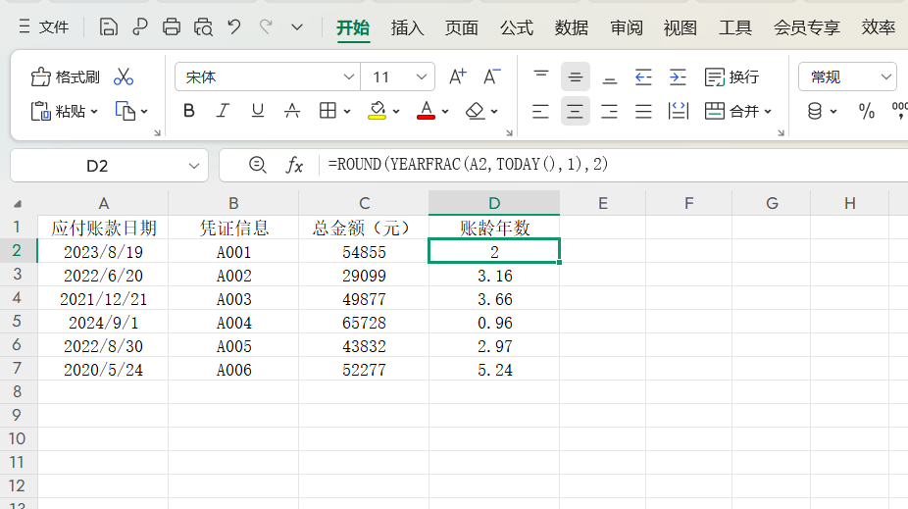Open the 公式 (Formulas) tab
Screen dimensions: 908x509
pos(517,27)
